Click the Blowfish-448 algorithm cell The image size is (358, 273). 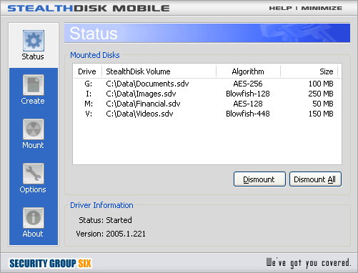point(248,114)
